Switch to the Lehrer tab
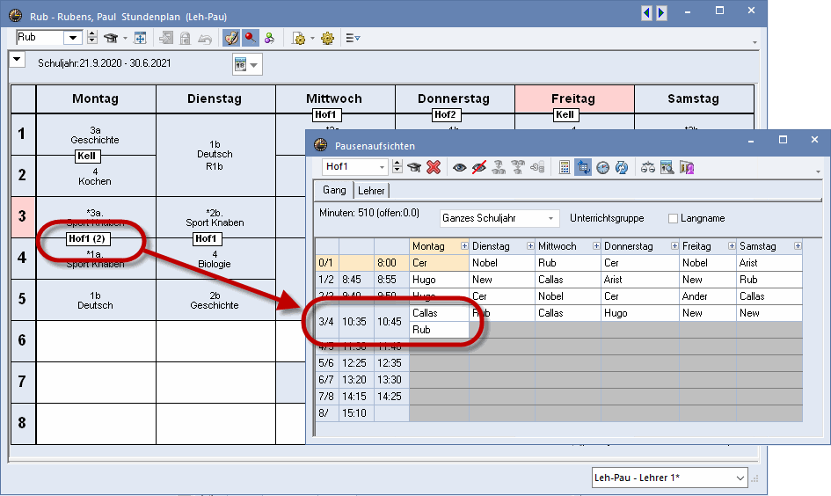This screenshot has height=496, width=831. [371, 190]
